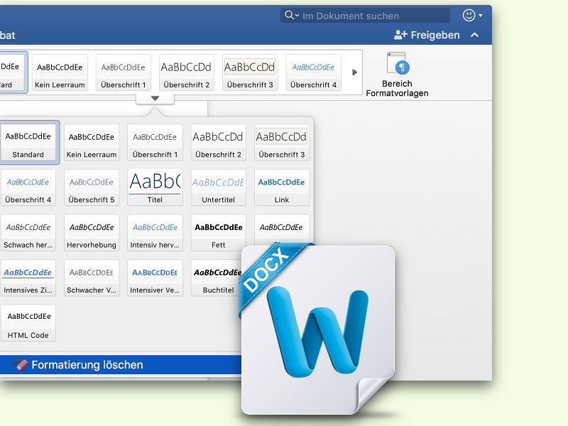
Task: Choose the Überschrift 5 style
Action: click(92, 187)
